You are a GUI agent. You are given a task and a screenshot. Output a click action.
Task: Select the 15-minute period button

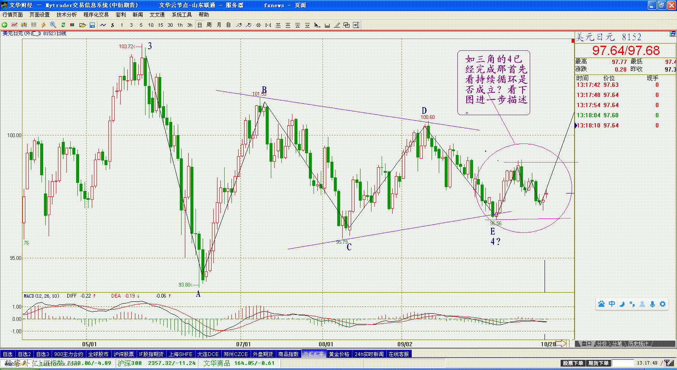pyautogui.click(x=160, y=25)
